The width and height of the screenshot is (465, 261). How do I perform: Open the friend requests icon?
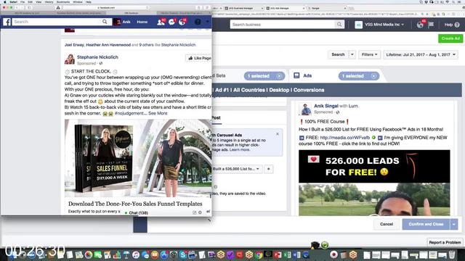(161, 22)
